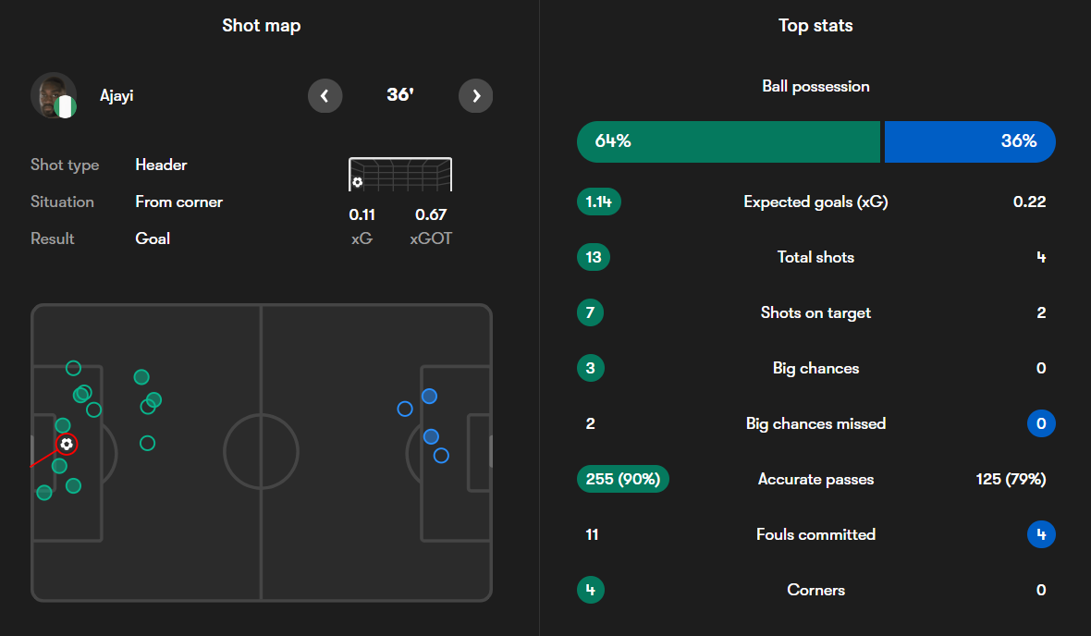Click the blue 36% possession bar
This screenshot has width=1091, height=636.
(x=969, y=141)
